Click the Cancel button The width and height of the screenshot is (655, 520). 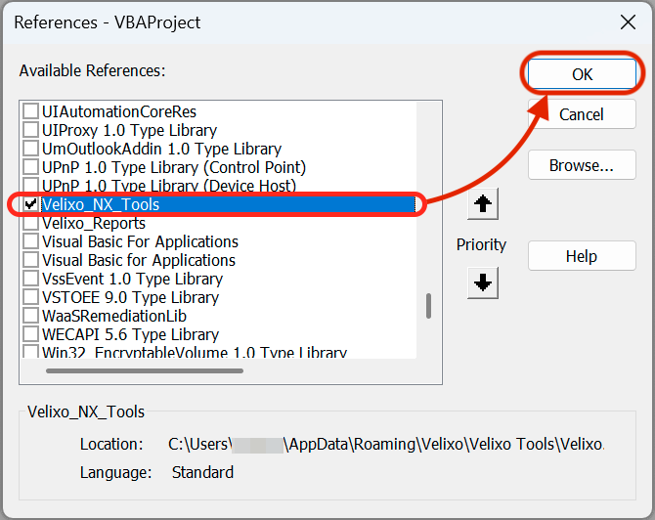581,114
